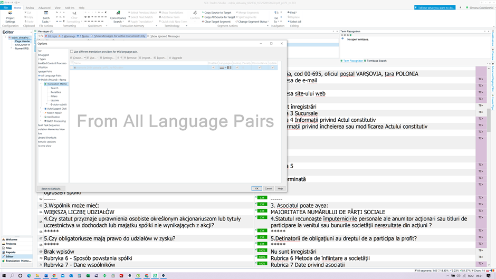
Task: Open Cortana circle icon on taskbar
Action: click(x=20, y=276)
